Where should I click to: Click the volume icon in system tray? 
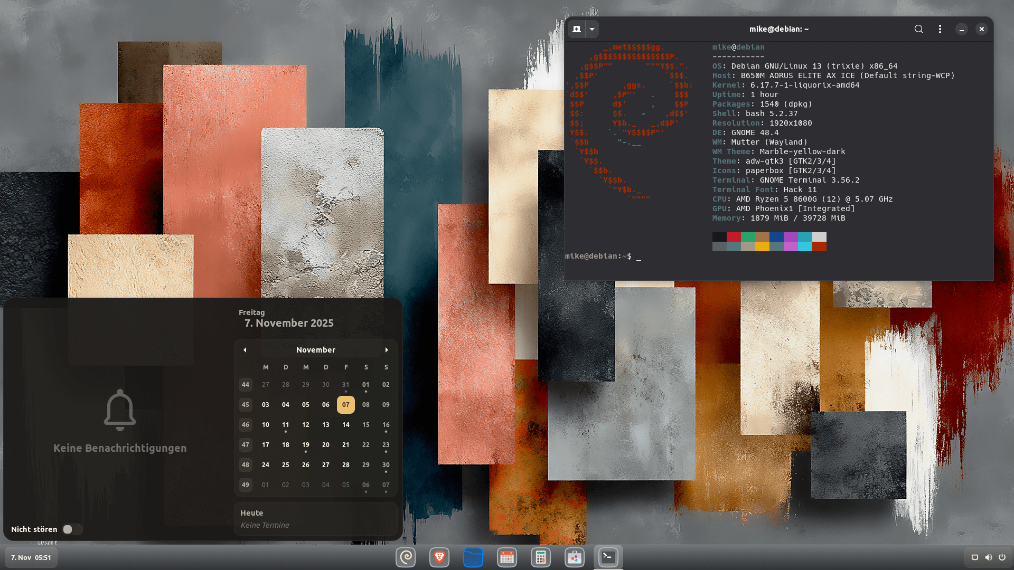click(988, 557)
